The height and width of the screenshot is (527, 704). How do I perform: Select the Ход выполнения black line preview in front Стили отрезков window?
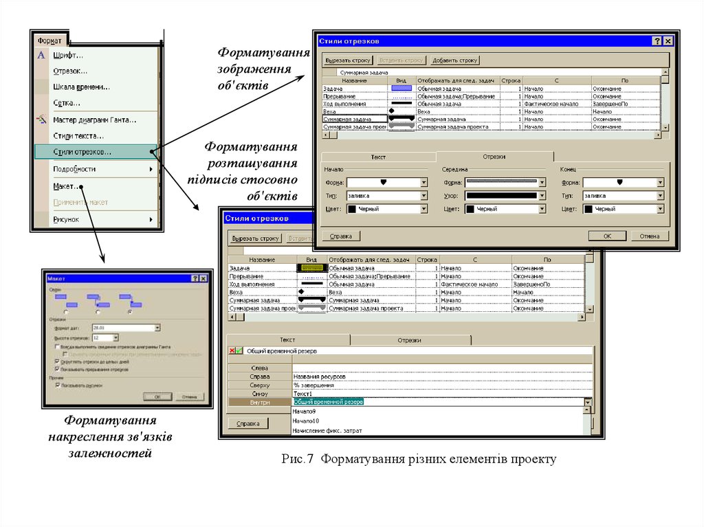pos(401,104)
